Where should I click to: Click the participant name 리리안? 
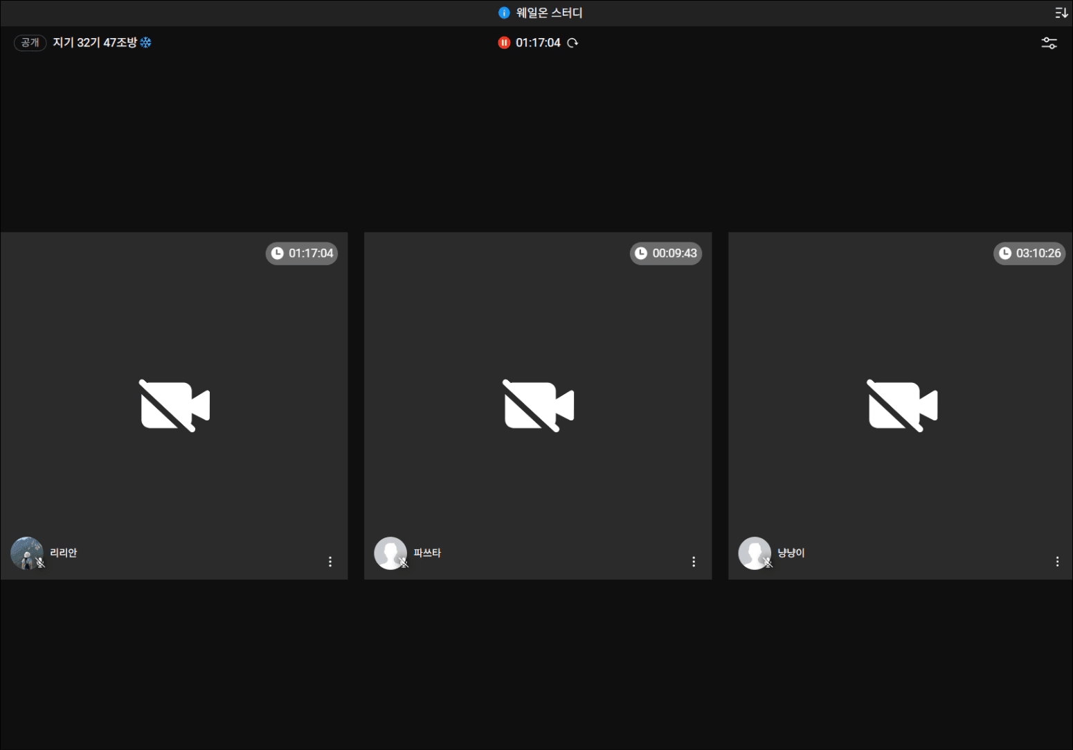64,553
